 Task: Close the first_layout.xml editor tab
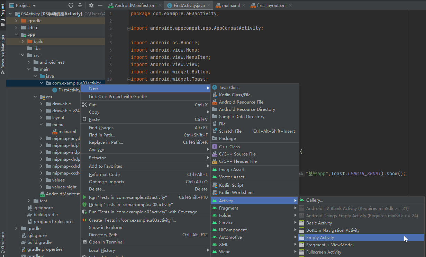pos(290,6)
